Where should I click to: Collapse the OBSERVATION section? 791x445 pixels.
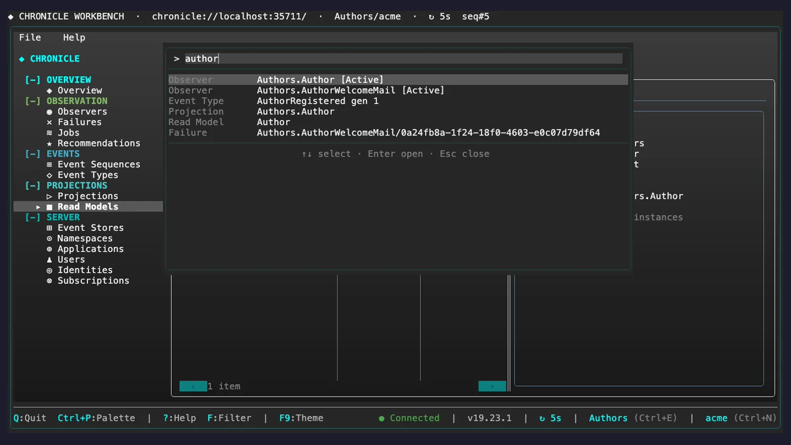coord(33,101)
